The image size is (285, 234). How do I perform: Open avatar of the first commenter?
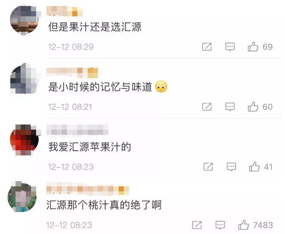25,20
